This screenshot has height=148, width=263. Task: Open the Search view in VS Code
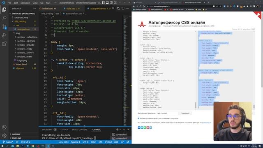coord(4,18)
